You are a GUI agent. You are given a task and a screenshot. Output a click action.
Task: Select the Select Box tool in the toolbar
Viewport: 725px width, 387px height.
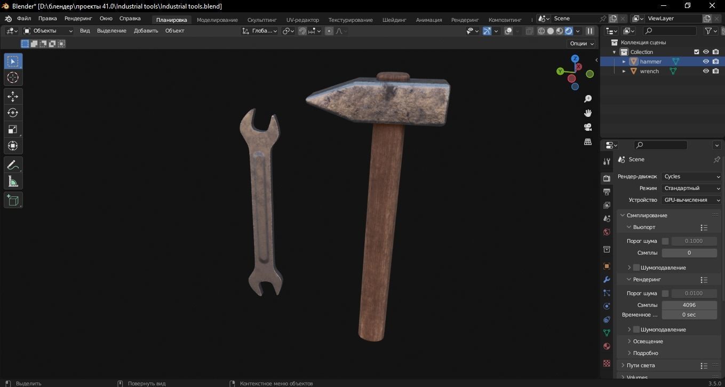coord(13,61)
